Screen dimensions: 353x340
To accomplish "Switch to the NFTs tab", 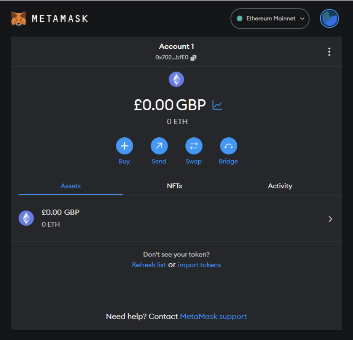I will [174, 186].
